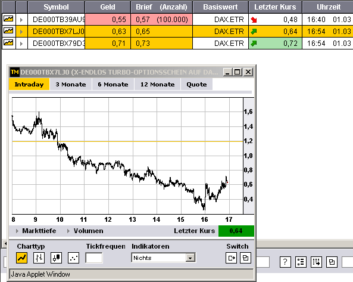Select line chart type icon
The height and width of the screenshot is (282, 353).
pos(22,258)
